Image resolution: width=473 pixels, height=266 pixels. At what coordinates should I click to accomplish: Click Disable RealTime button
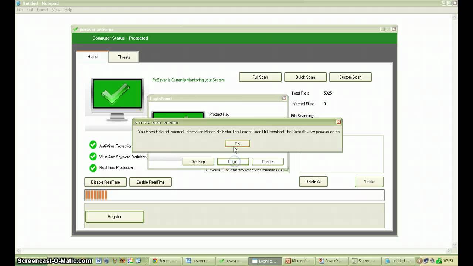pos(105,182)
